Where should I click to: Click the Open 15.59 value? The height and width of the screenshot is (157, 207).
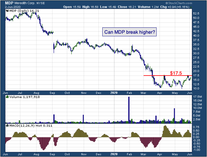pyautogui.click(x=72, y=7)
